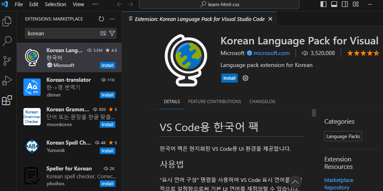This screenshot has height=191, width=383.
Task: Open Extensions panel more actions menu
Action: [x=112, y=19]
